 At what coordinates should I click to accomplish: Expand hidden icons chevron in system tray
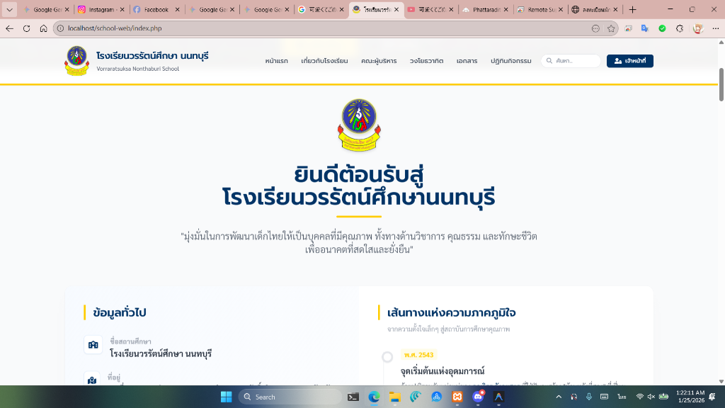pos(559,397)
